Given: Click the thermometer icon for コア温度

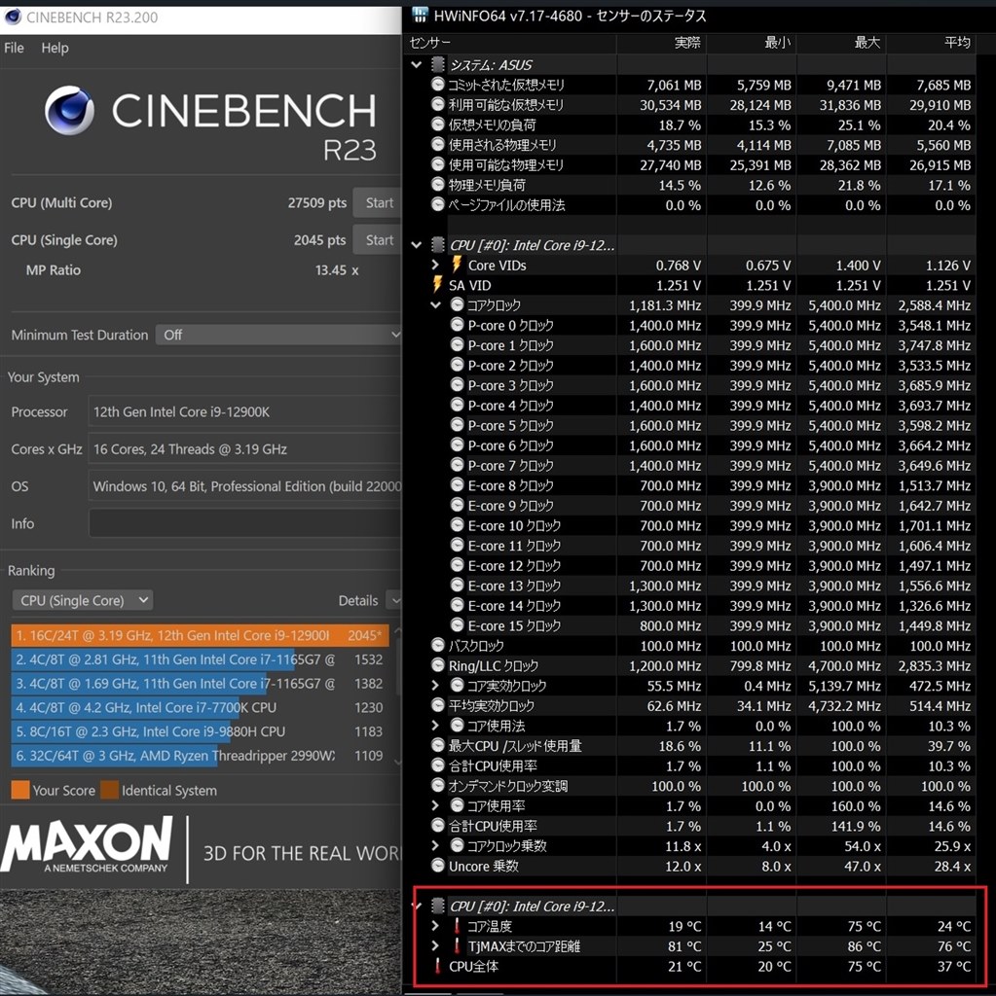Looking at the screenshot, I should (457, 926).
